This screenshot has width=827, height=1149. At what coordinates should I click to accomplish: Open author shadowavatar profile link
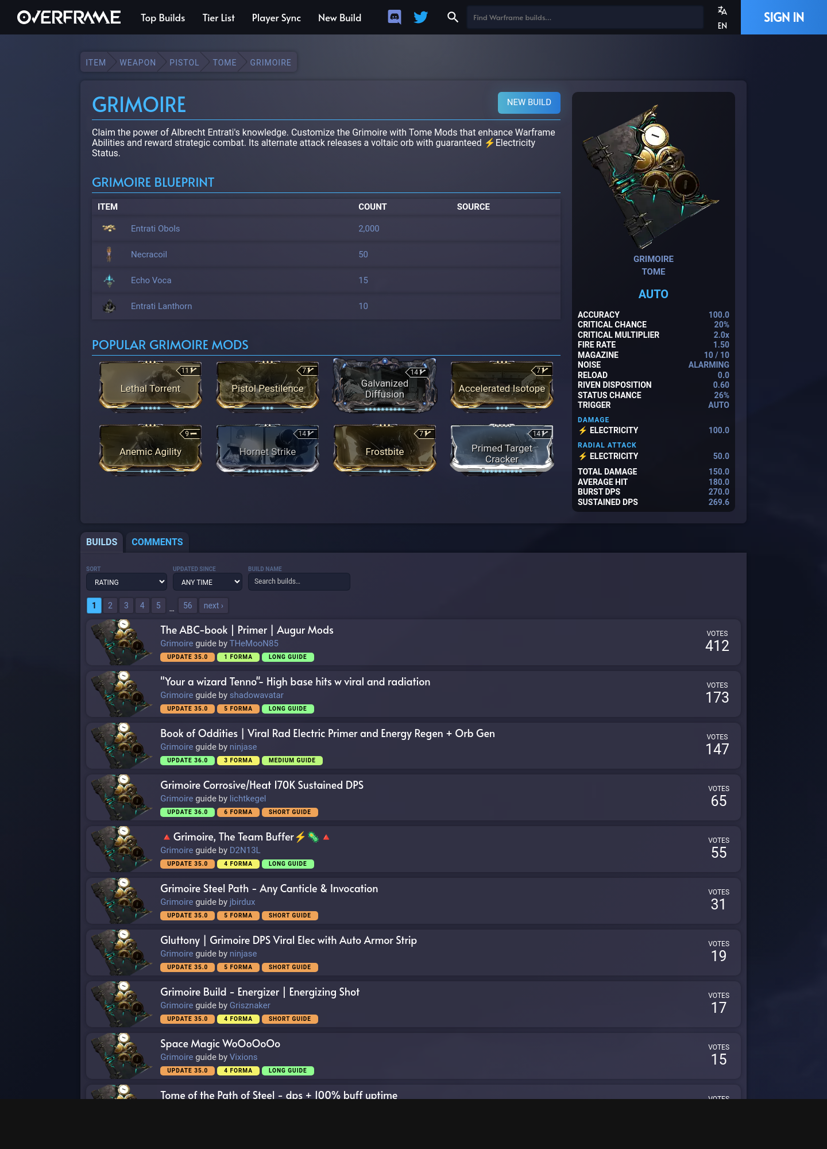(x=257, y=695)
